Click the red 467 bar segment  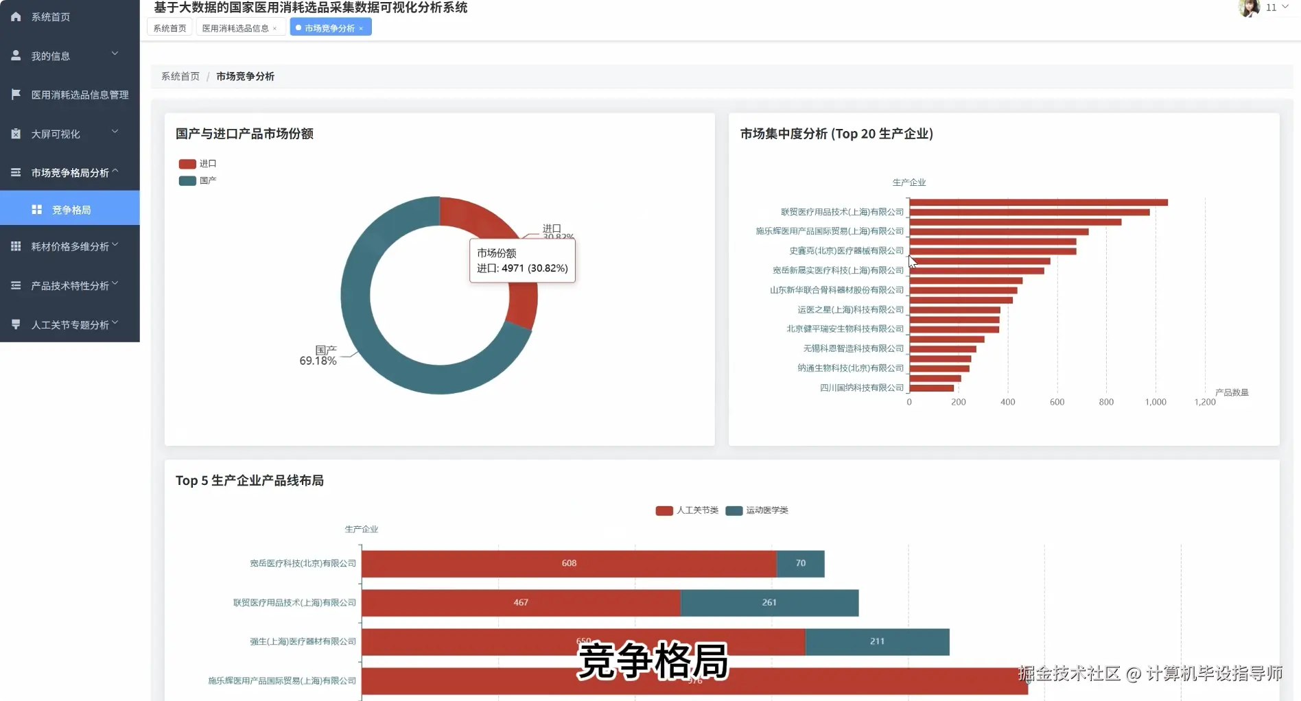[x=521, y=602]
